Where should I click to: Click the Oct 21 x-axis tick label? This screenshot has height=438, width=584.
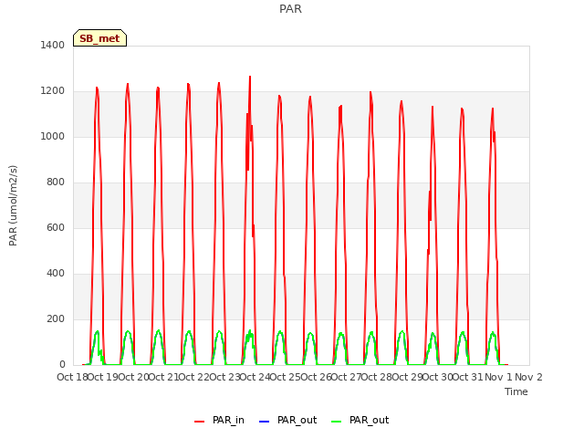(x=164, y=377)
